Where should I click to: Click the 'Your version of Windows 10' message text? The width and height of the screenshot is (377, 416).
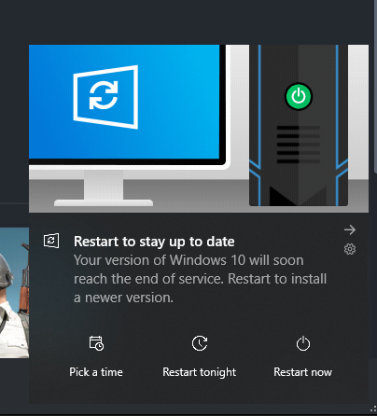pyautogui.click(x=200, y=279)
